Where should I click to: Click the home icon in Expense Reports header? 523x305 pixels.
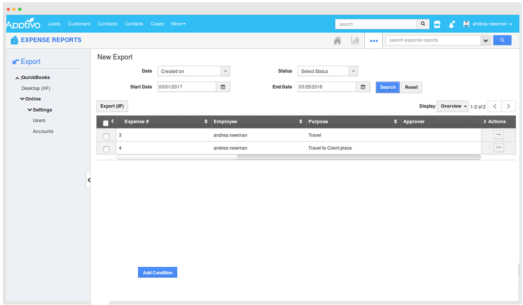[x=337, y=41]
